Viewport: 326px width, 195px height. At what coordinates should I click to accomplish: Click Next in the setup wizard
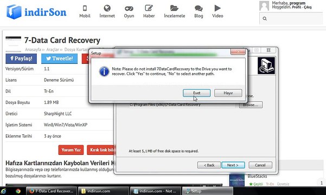click(233, 165)
